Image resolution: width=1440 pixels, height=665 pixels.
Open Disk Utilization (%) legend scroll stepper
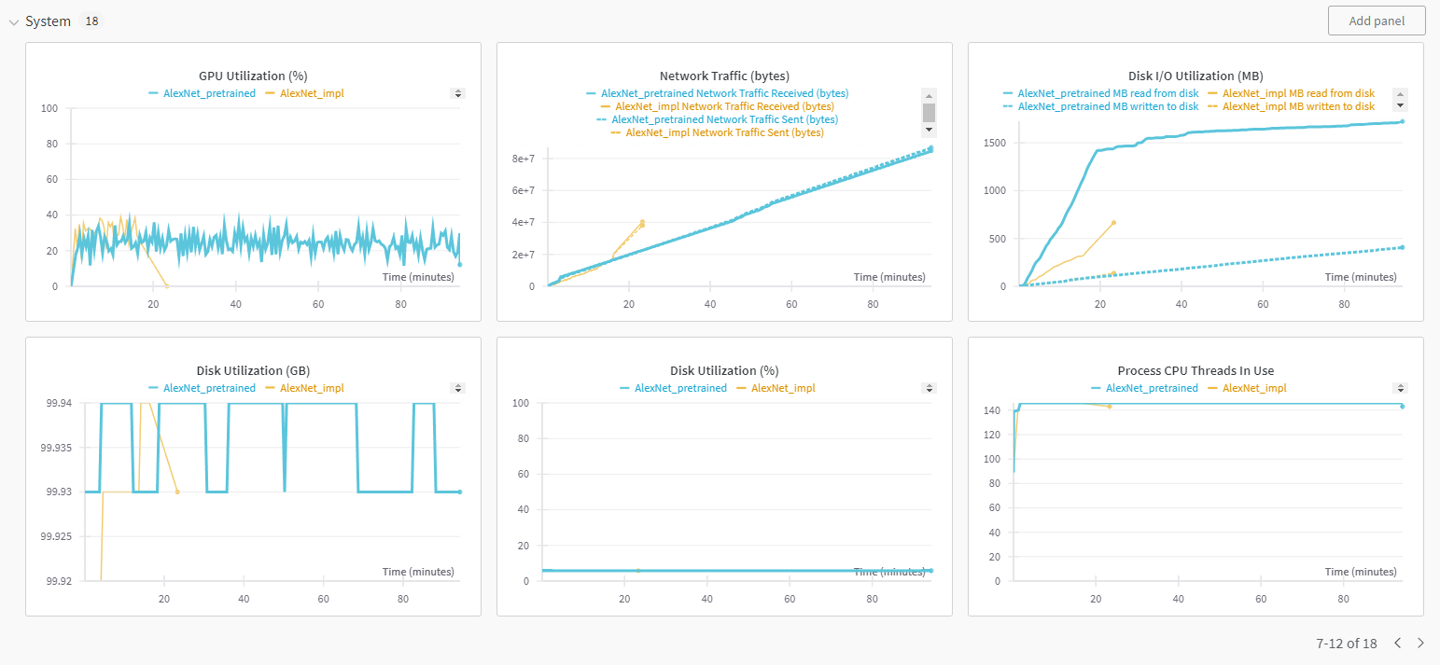pyautogui.click(x=929, y=388)
